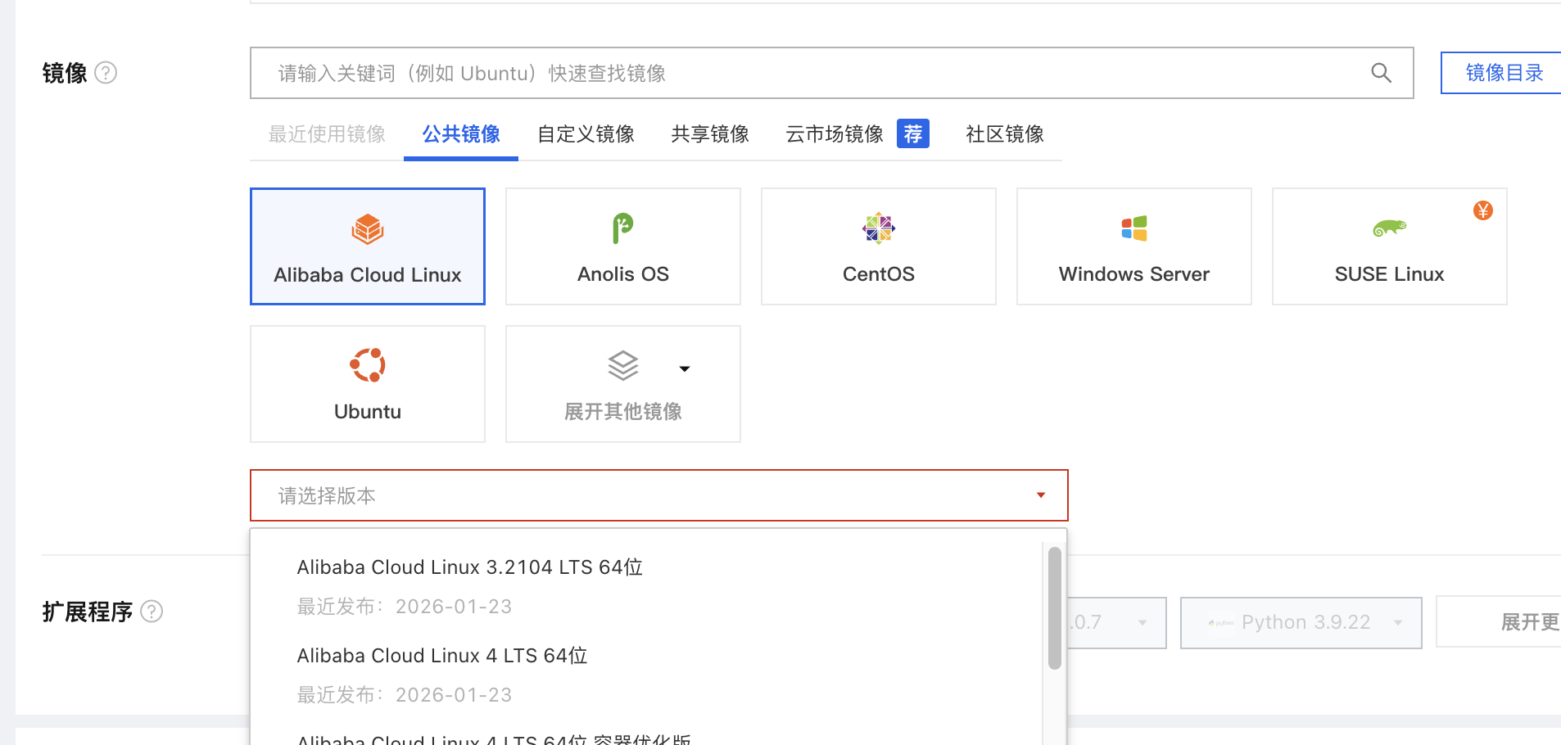Switch to 公共镜像 tab
Screen dimensions: 1561x745
461,134
